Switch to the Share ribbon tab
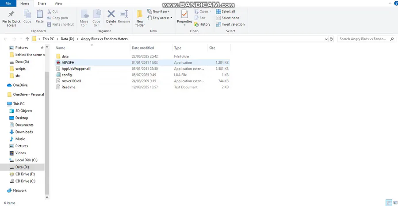 [42, 4]
